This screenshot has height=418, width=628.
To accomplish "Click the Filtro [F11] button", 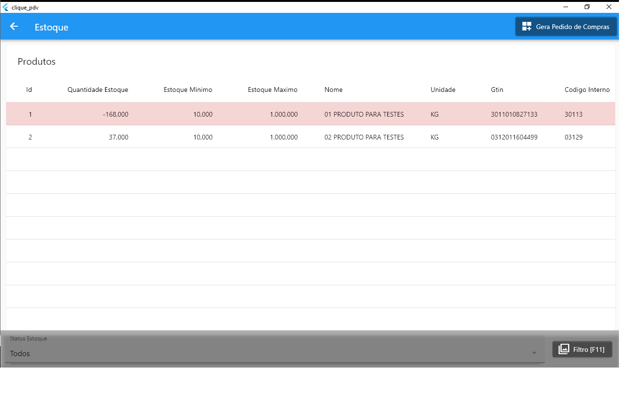I will point(582,349).
